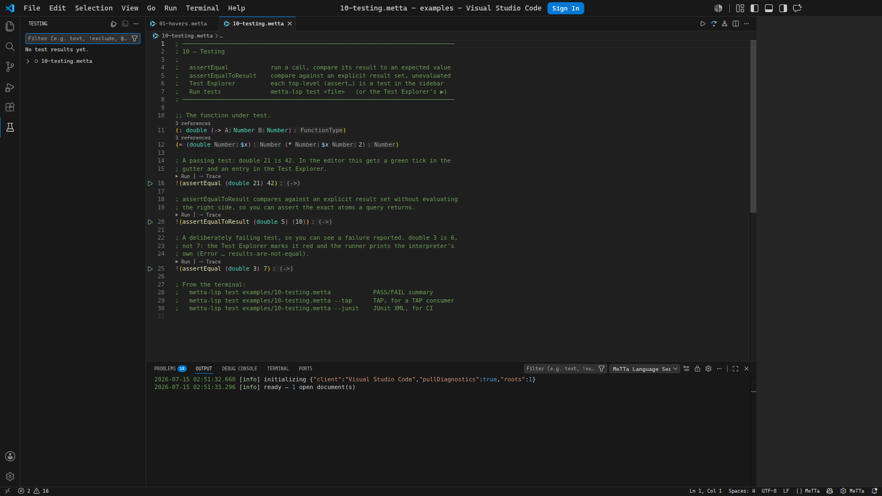882x496 pixels.
Task: Open Terminal menu
Action: (202, 8)
